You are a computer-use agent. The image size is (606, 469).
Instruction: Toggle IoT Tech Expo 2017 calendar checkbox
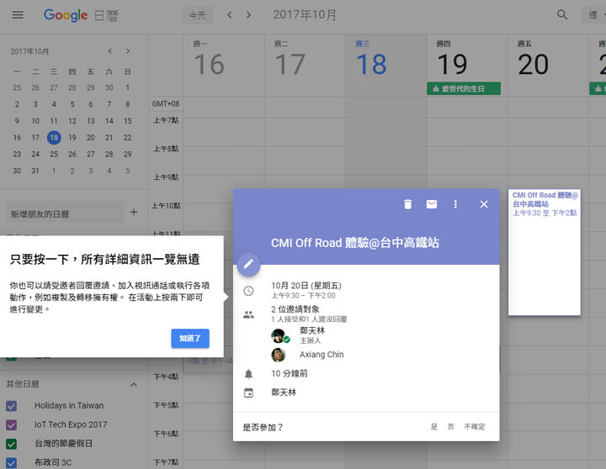(x=11, y=424)
